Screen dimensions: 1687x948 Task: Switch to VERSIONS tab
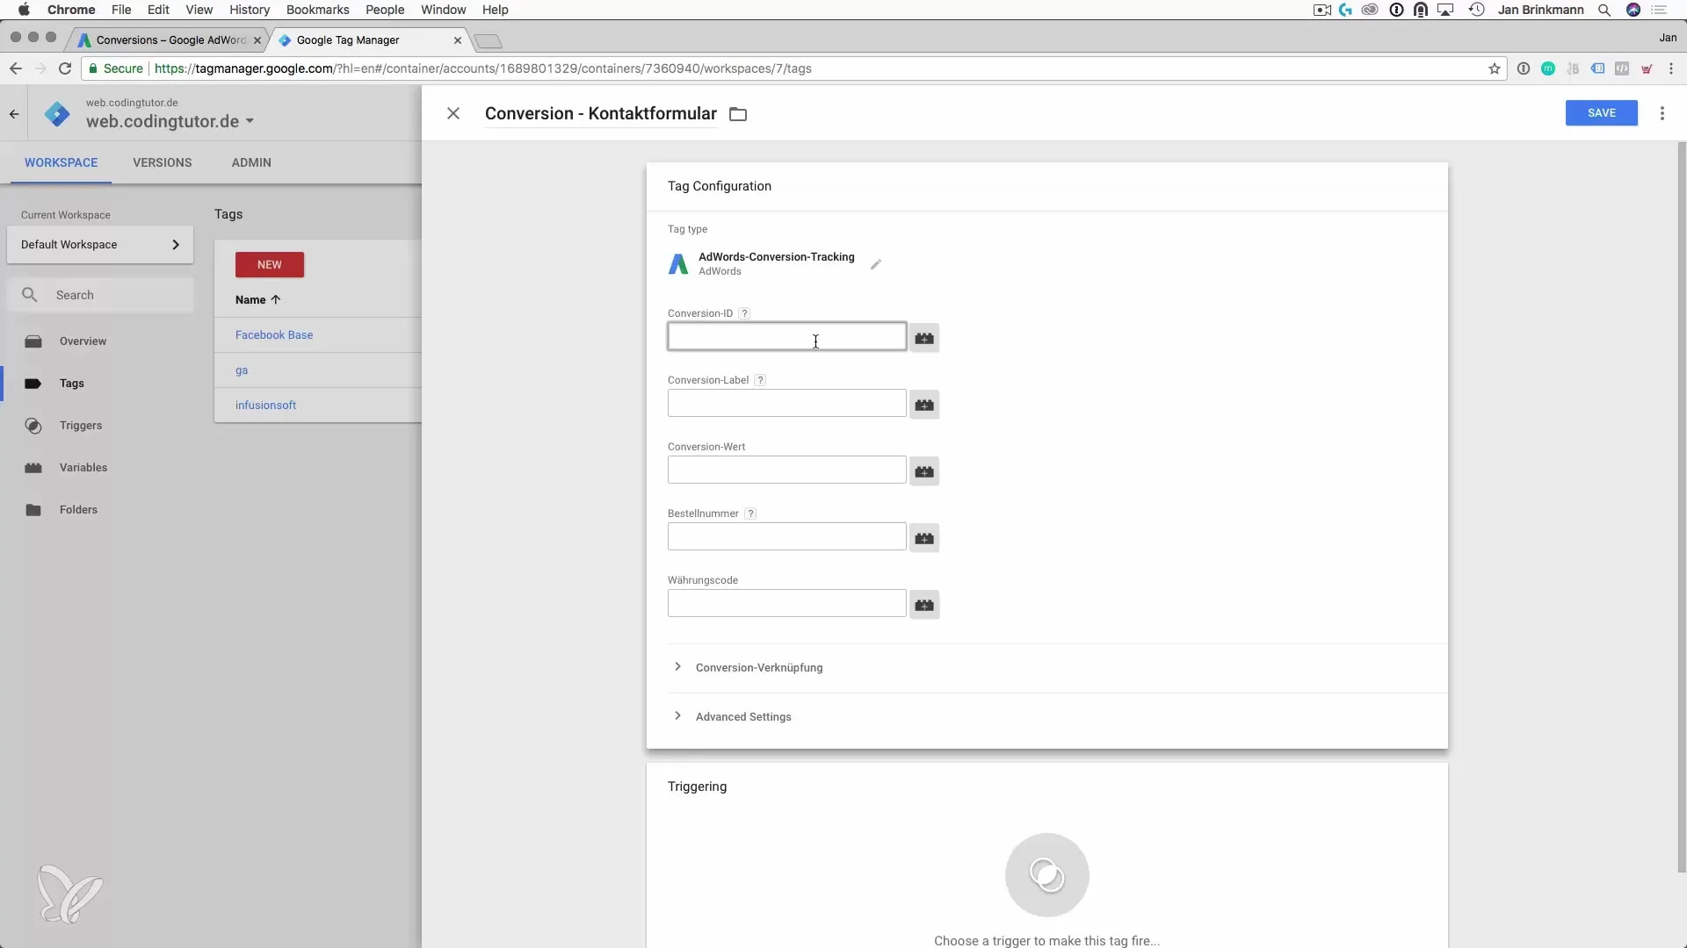click(163, 162)
